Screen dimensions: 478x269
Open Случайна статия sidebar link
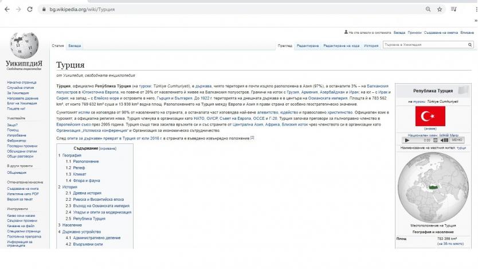tap(21, 88)
